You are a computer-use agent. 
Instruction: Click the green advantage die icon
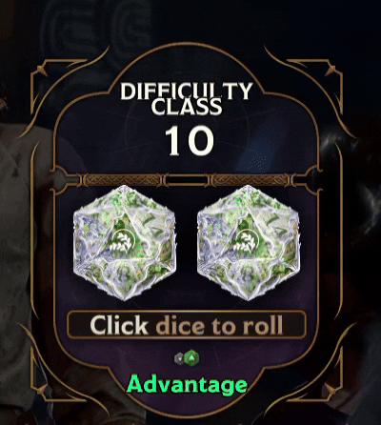point(191,358)
